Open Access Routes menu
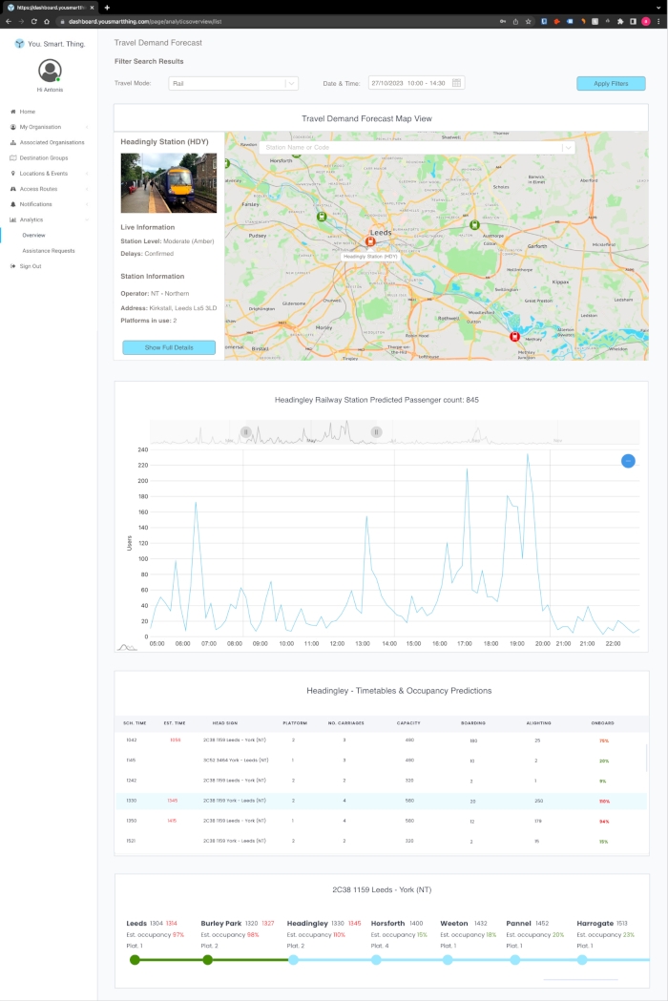The width and height of the screenshot is (668, 1001). point(33,189)
